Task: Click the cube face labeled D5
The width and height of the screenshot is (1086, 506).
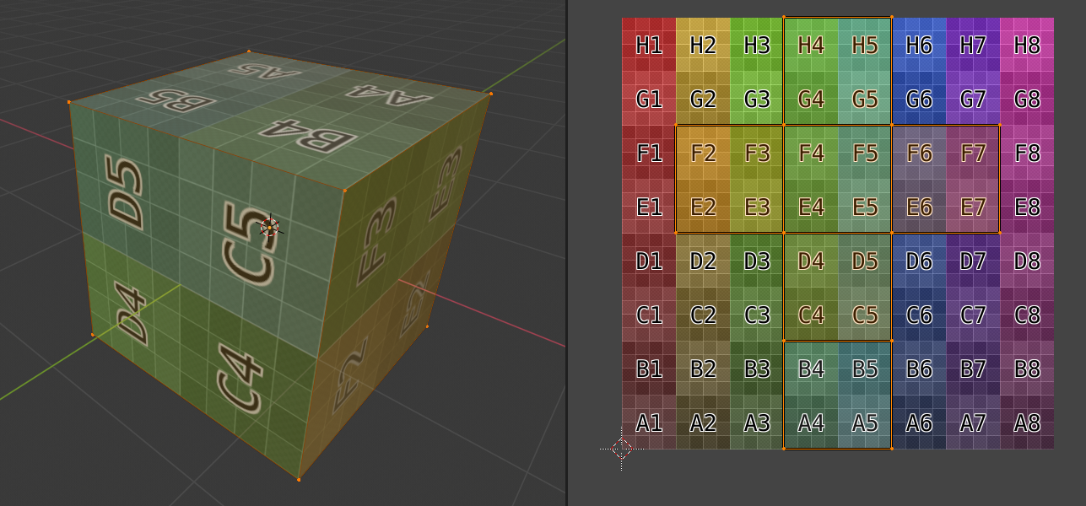Action: [x=127, y=192]
